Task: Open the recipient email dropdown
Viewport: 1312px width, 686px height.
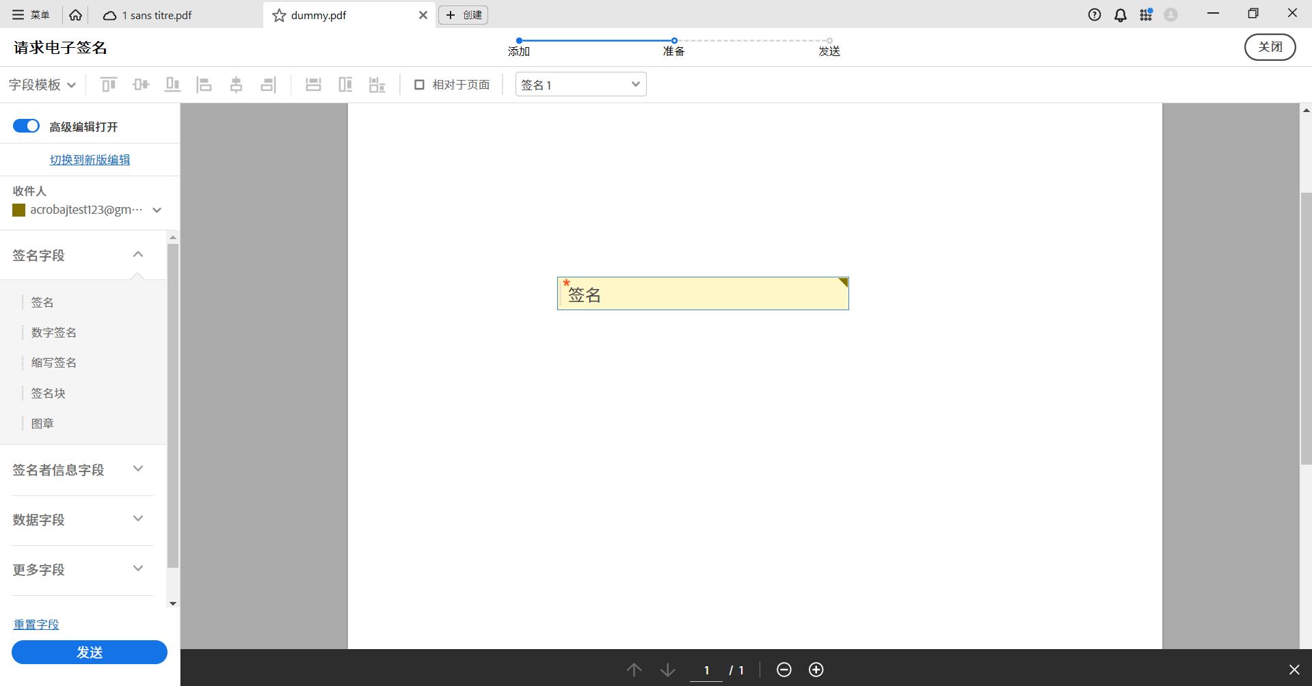Action: pos(157,210)
